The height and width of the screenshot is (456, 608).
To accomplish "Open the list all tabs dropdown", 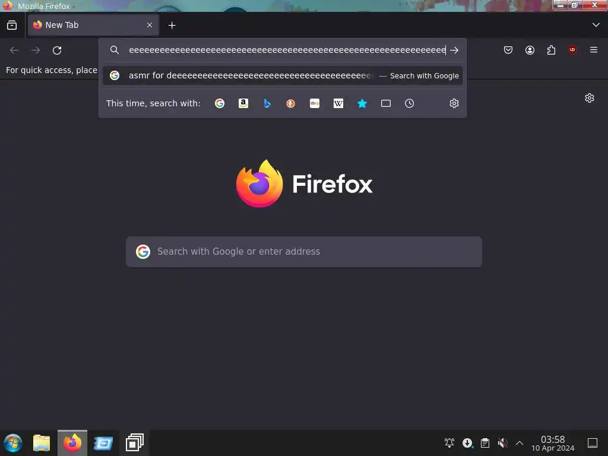I will (596, 25).
